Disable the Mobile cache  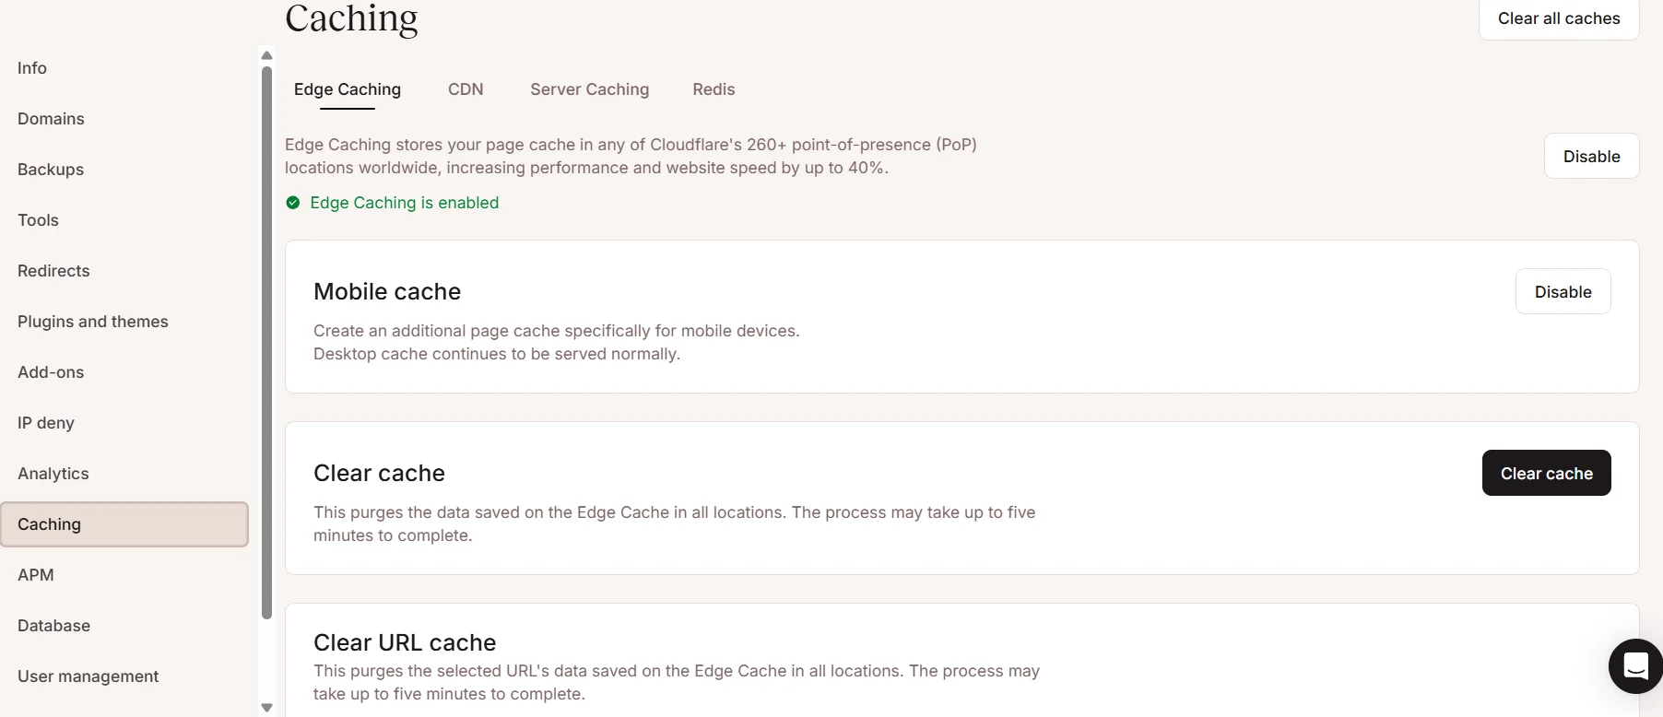click(x=1563, y=291)
